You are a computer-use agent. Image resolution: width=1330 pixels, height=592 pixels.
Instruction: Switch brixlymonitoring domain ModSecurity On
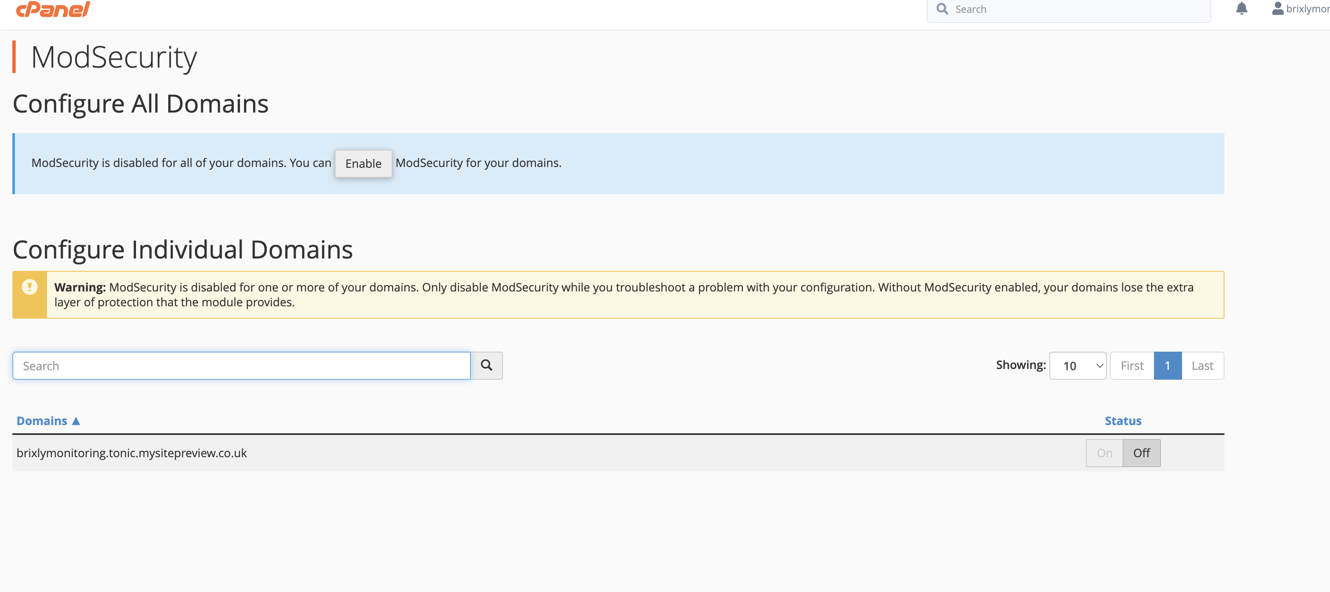pyautogui.click(x=1104, y=453)
